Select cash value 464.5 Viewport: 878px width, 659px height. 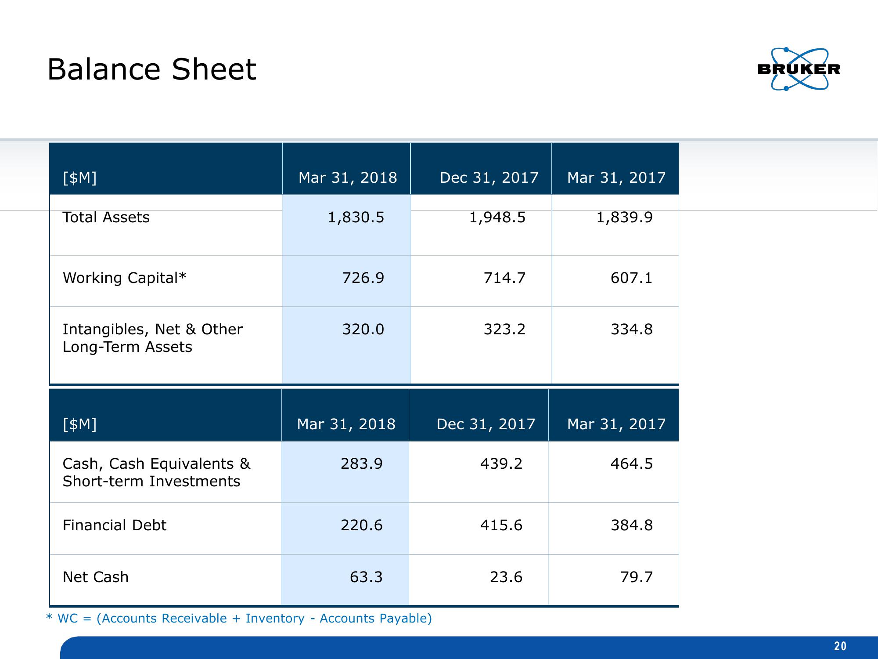click(632, 464)
